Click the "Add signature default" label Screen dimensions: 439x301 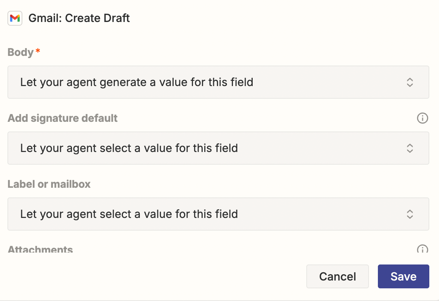coord(63,118)
